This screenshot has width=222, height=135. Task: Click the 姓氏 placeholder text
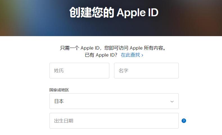(59, 71)
